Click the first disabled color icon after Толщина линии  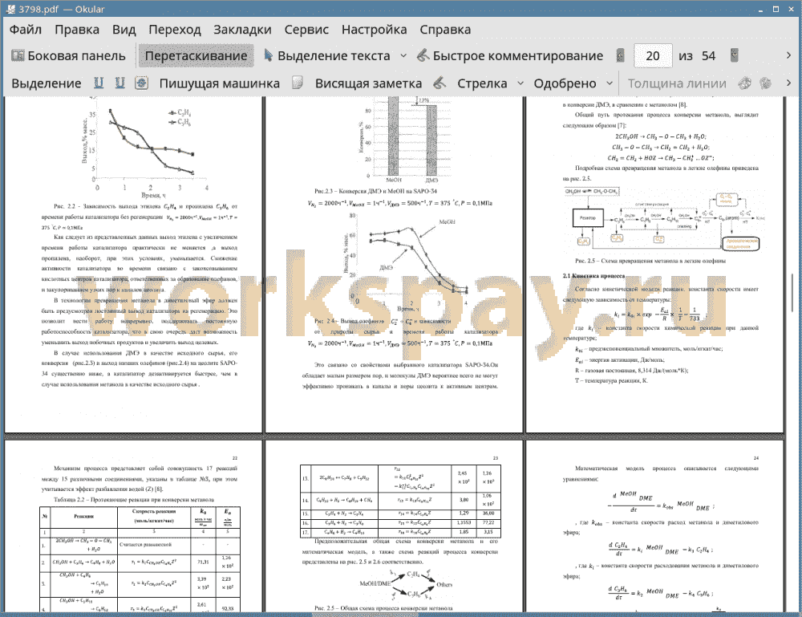[x=745, y=83]
